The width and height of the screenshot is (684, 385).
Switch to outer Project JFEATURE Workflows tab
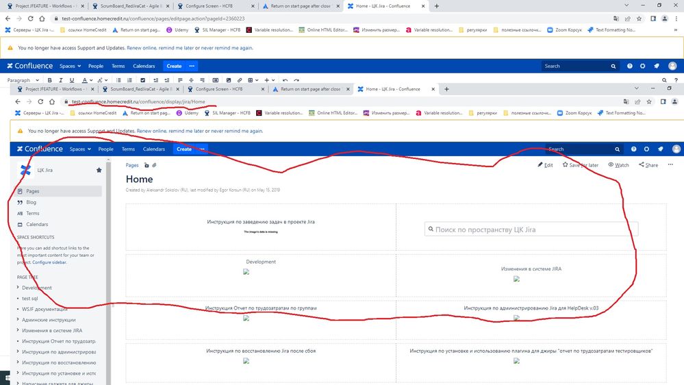44,6
